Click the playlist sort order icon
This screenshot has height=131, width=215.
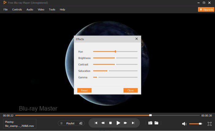(81, 123)
